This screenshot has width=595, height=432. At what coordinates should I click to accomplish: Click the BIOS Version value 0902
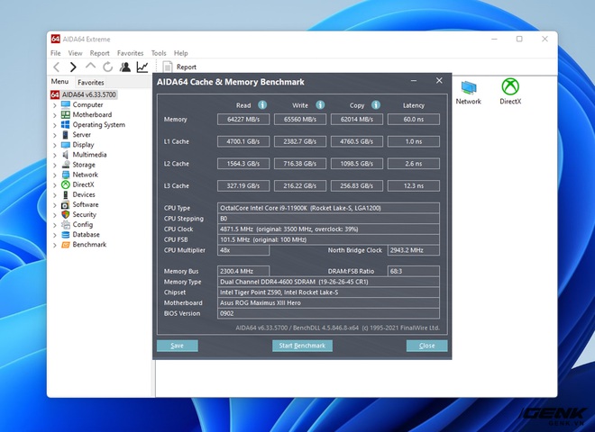click(x=329, y=313)
